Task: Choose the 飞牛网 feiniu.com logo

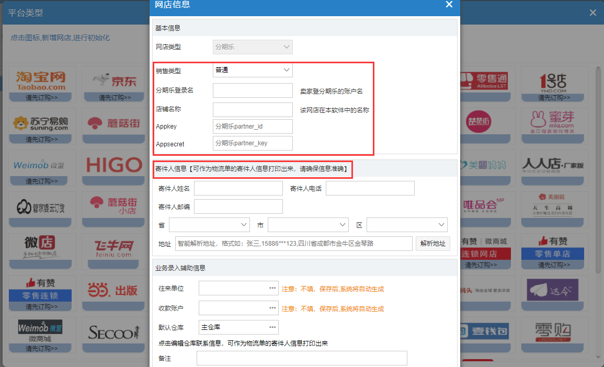Action: [113, 248]
